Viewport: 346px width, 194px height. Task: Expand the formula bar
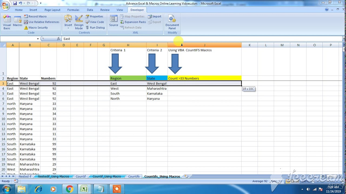tap(344, 39)
